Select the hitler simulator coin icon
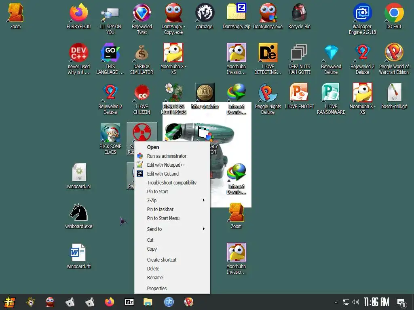Viewport: 414px width, 310px height. point(205,96)
